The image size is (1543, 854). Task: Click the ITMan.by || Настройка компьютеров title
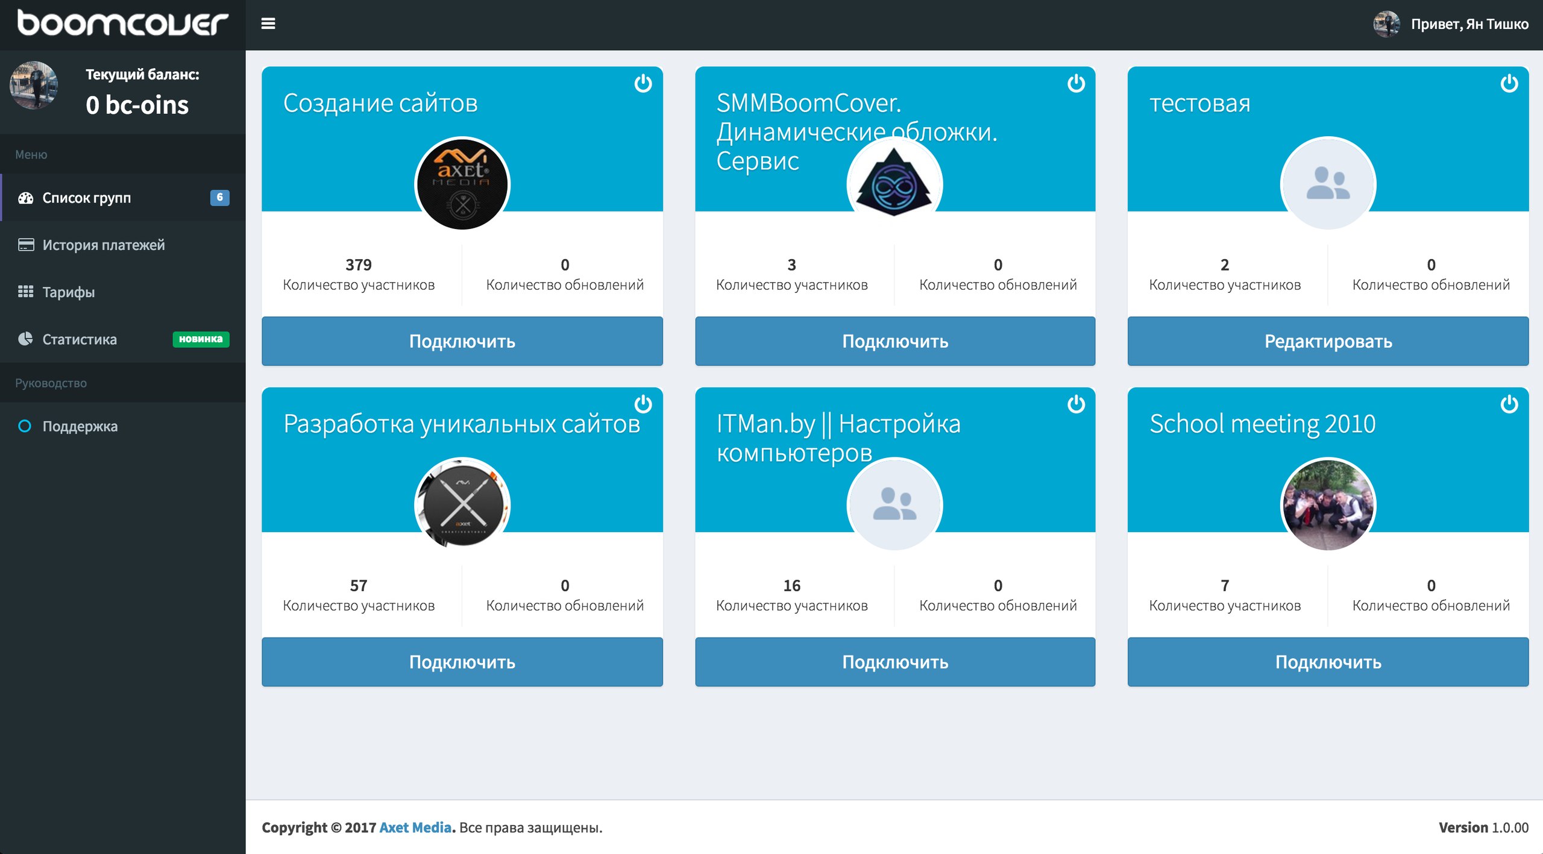838,438
